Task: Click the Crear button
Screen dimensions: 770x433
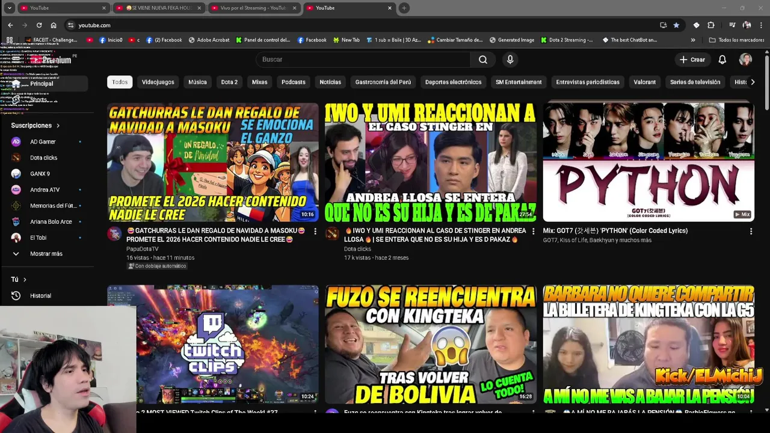Action: [x=692, y=60]
